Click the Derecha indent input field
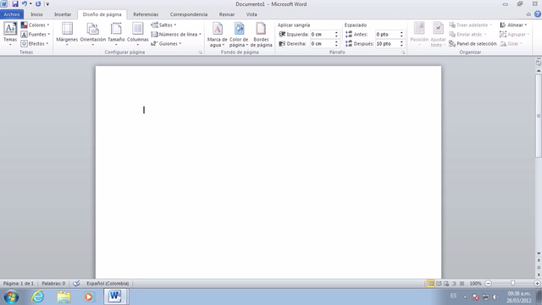The image size is (542, 305). coord(322,43)
